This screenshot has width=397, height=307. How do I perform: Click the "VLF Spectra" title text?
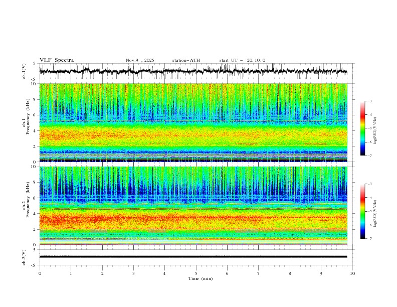coord(57,60)
